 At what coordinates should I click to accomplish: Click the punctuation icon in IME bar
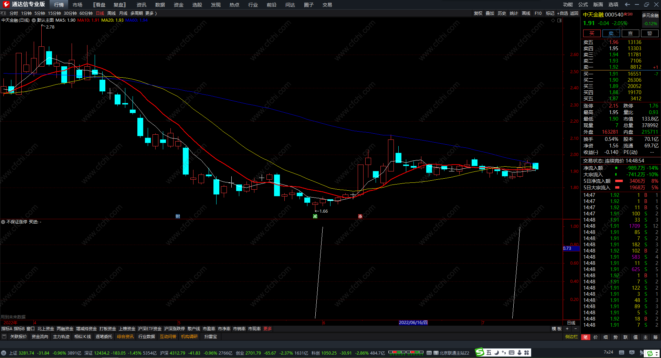[x=504, y=353]
